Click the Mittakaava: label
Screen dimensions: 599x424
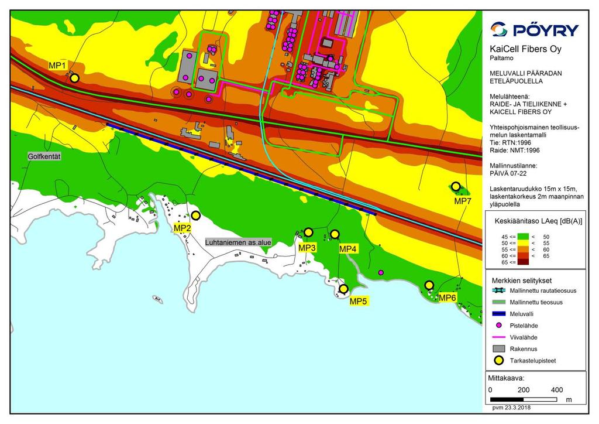(506, 378)
